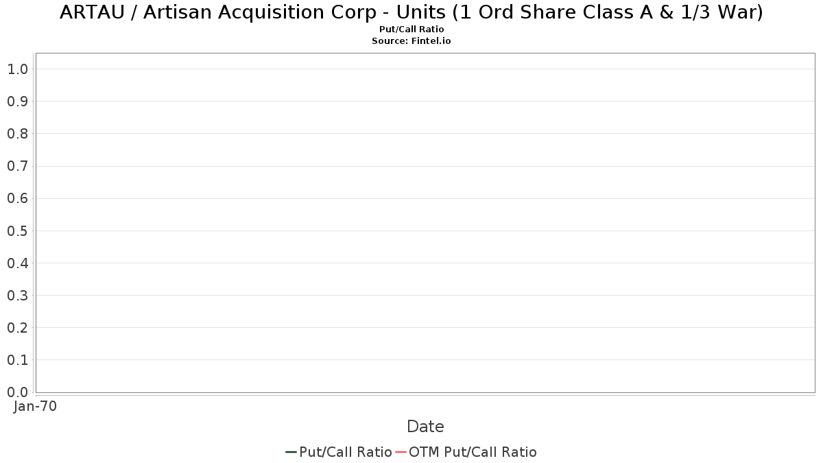823x463 pixels.
Task: Click the 0.3 y-axis label
Action: click(x=17, y=296)
